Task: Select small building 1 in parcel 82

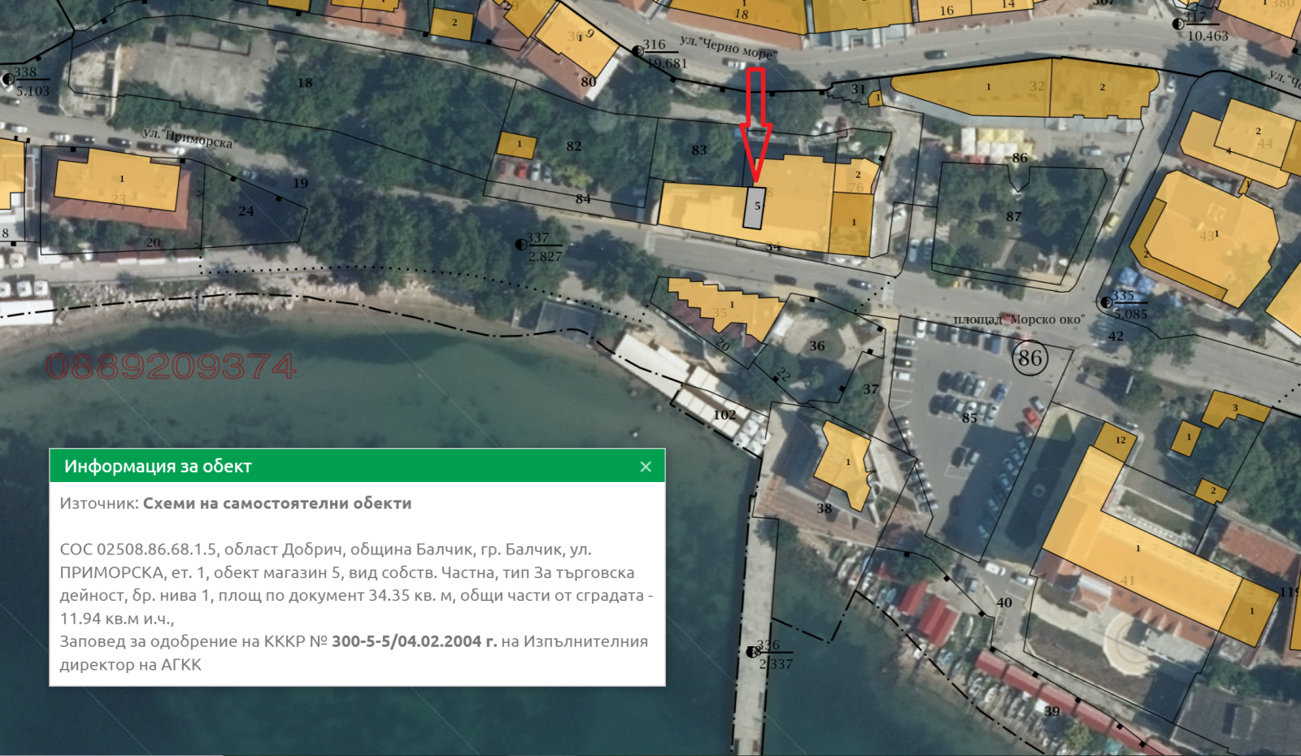Action: click(x=516, y=145)
